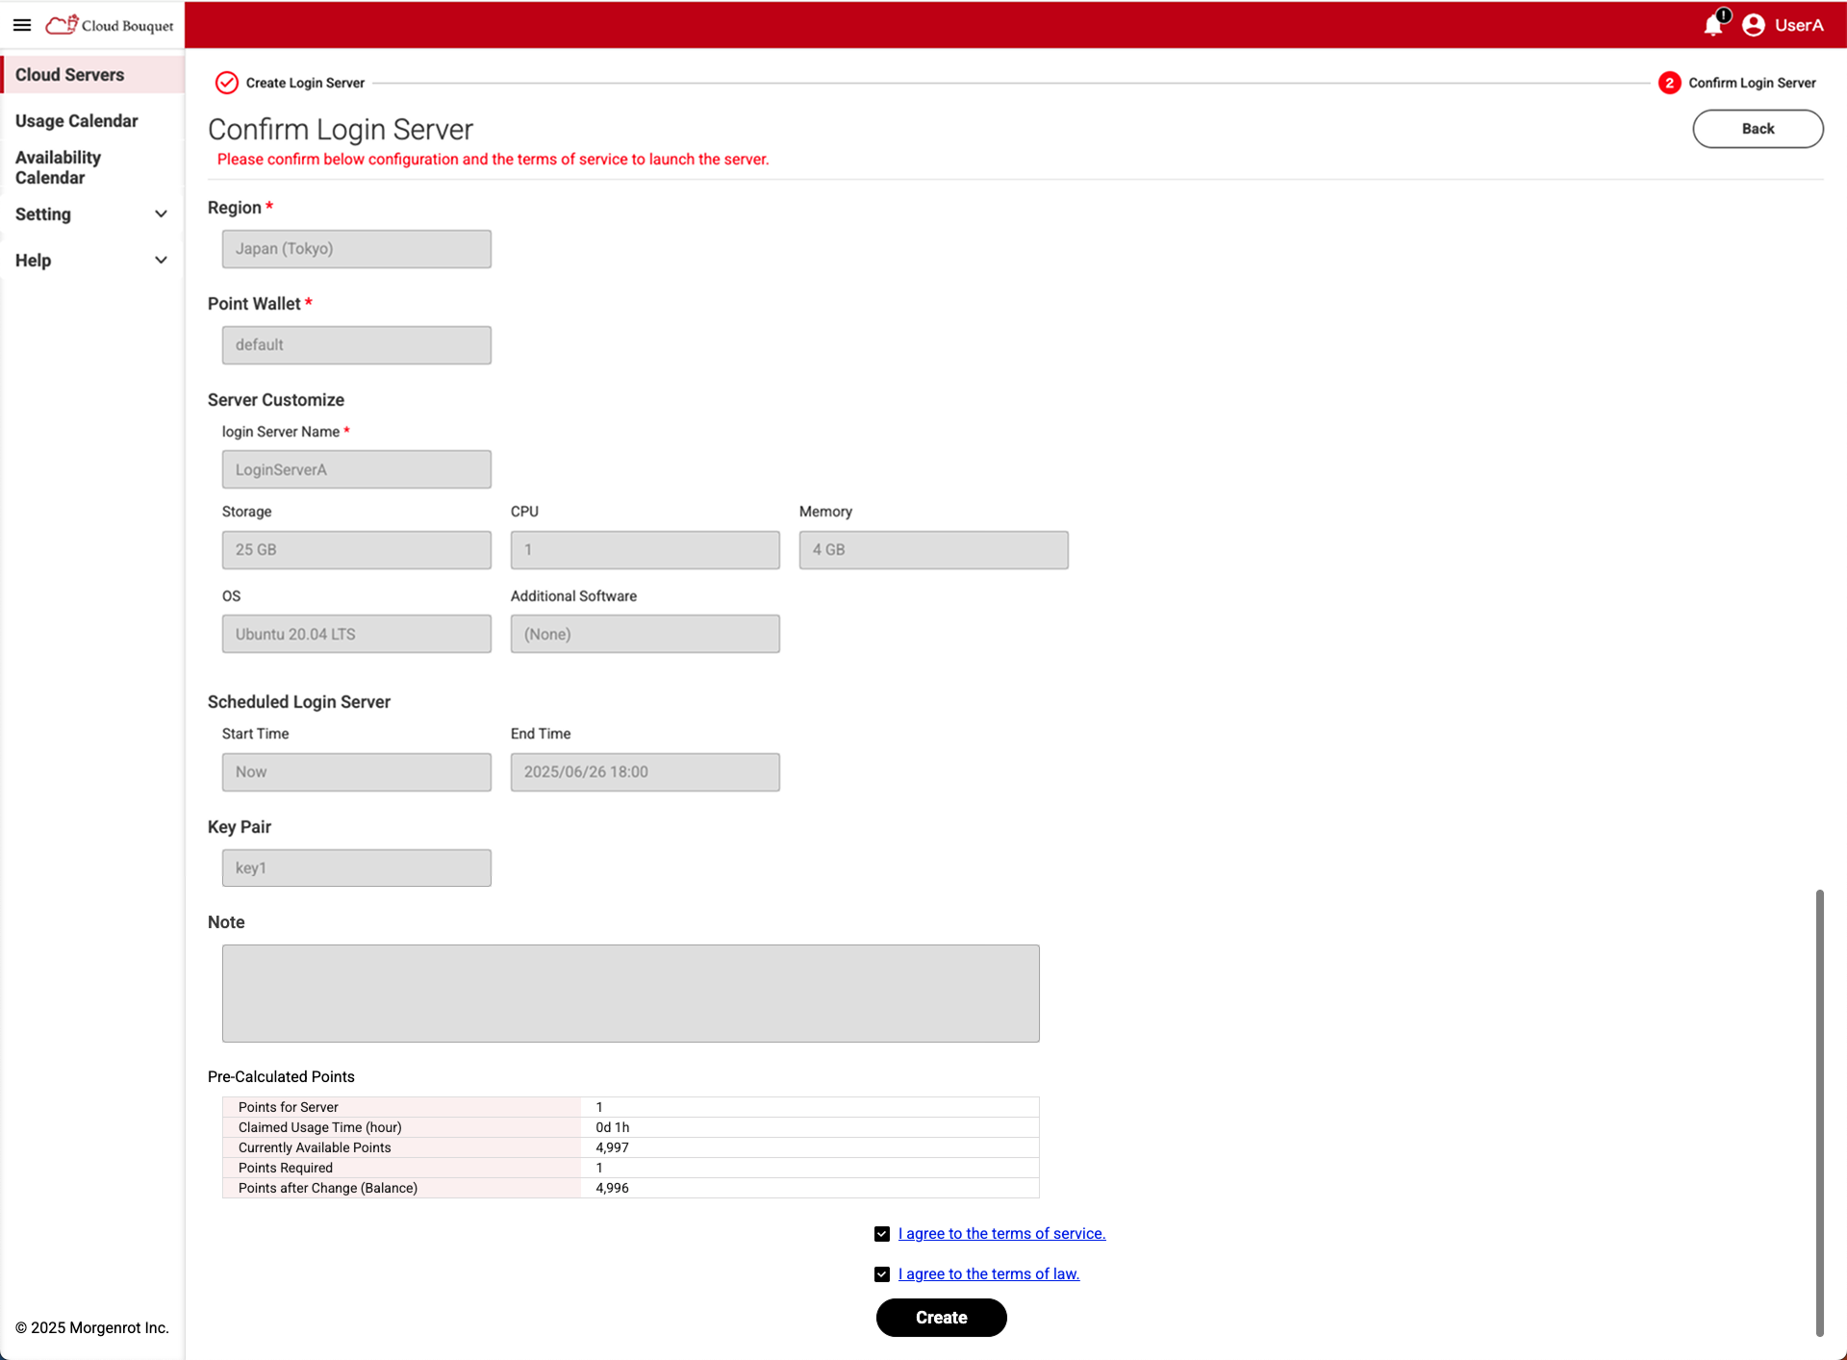Click the Pre-Calculated Points heading
This screenshot has width=1847, height=1360.
click(x=281, y=1077)
